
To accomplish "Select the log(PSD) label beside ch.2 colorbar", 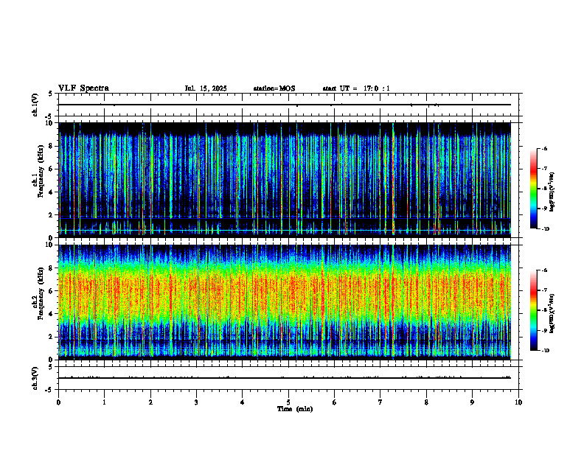I will click(x=552, y=313).
